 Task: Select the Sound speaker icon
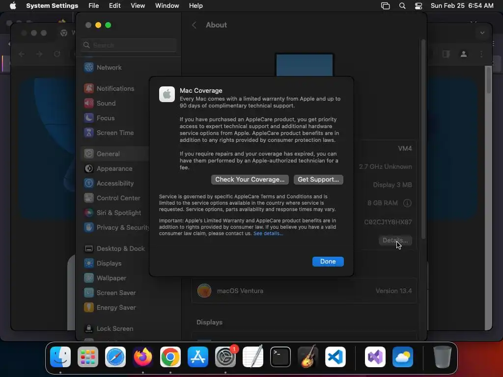pyautogui.click(x=88, y=103)
